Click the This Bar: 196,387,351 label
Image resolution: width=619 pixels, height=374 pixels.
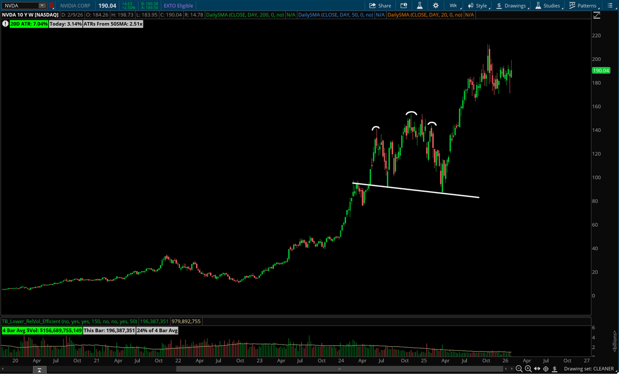pyautogui.click(x=109, y=330)
